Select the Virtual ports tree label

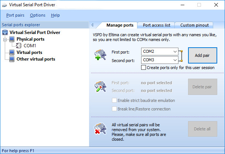(x=30, y=52)
